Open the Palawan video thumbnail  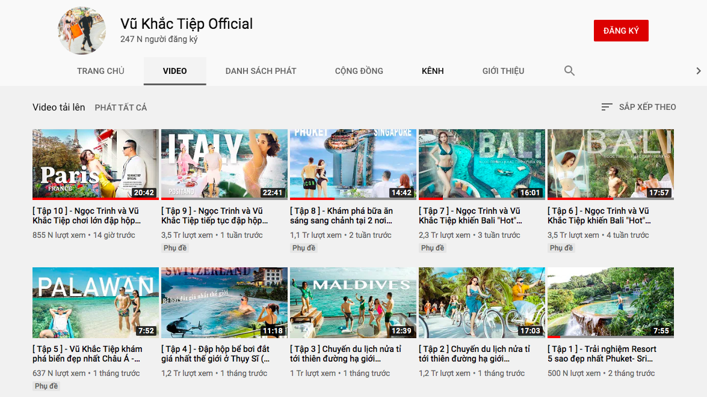tap(96, 303)
